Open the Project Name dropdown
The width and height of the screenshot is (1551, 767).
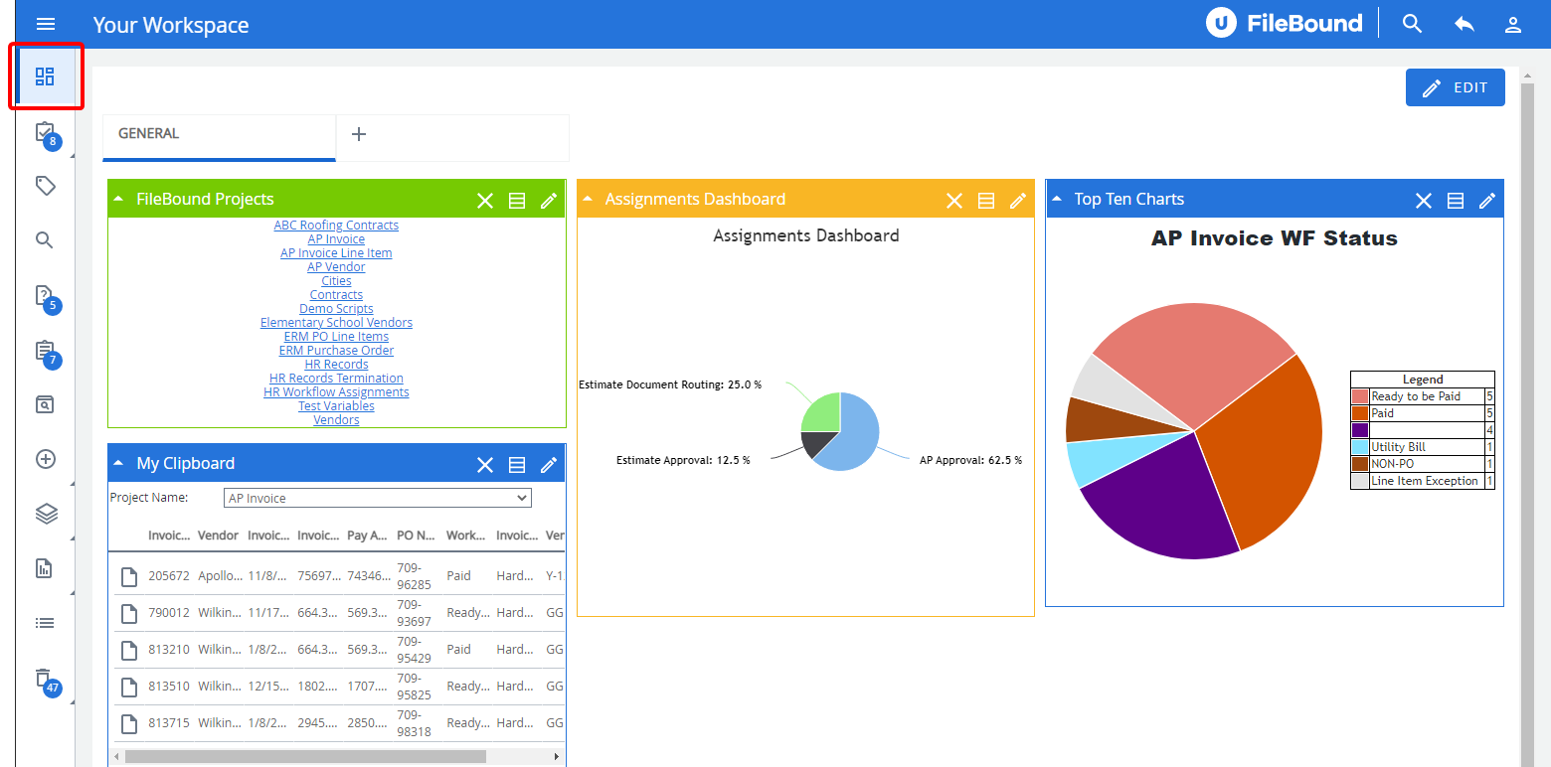(378, 498)
